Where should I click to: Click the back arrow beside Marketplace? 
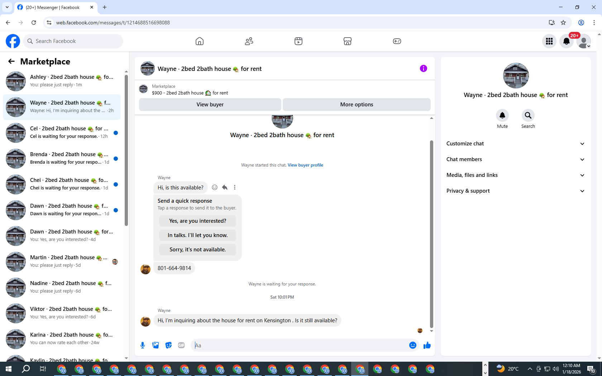pos(11,61)
